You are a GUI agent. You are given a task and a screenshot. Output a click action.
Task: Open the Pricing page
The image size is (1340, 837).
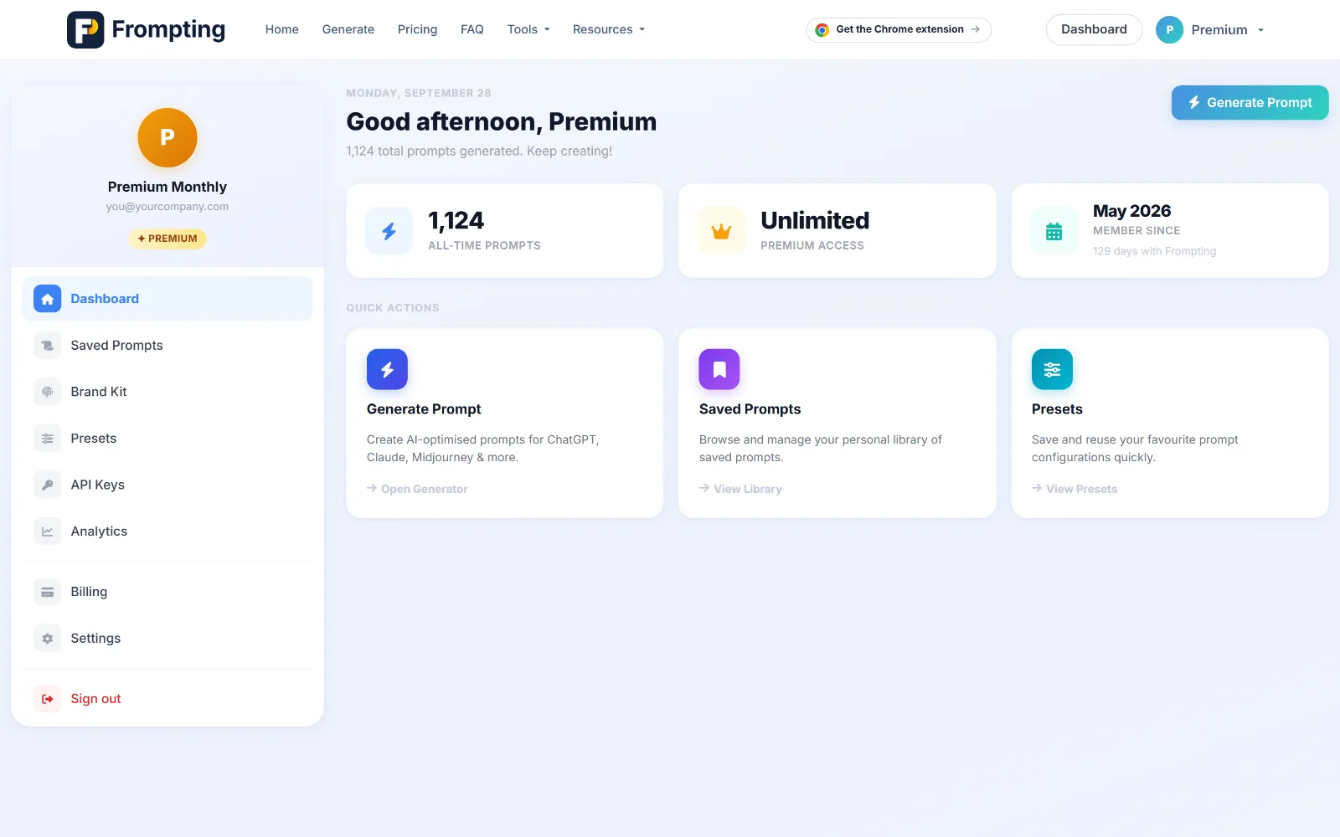(x=417, y=29)
